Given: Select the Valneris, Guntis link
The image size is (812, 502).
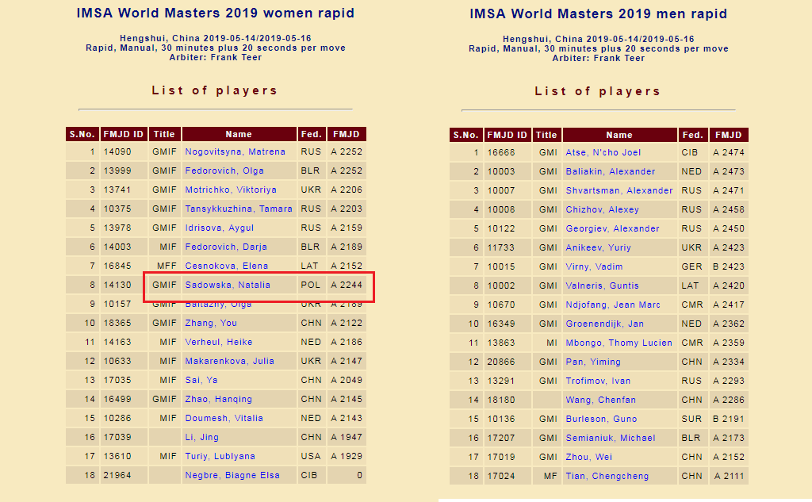Looking at the screenshot, I should pos(603,286).
